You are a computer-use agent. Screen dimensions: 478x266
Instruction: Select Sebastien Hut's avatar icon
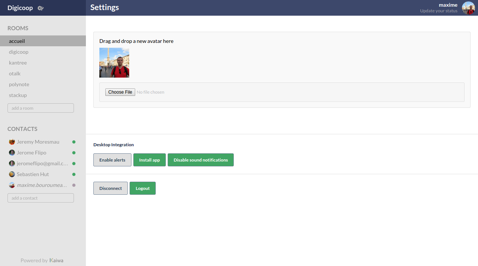[x=12, y=174]
